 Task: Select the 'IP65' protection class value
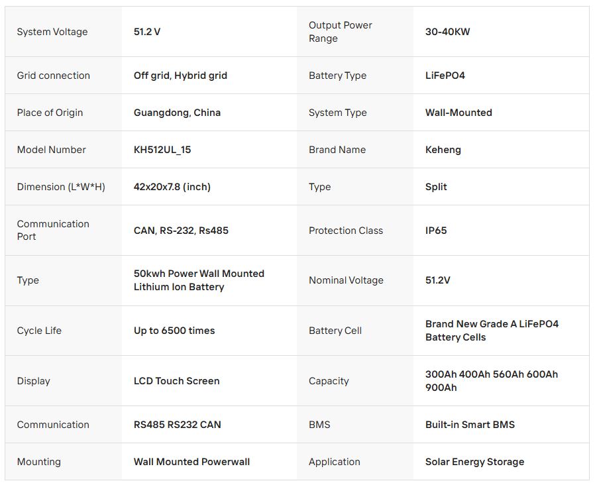point(436,231)
